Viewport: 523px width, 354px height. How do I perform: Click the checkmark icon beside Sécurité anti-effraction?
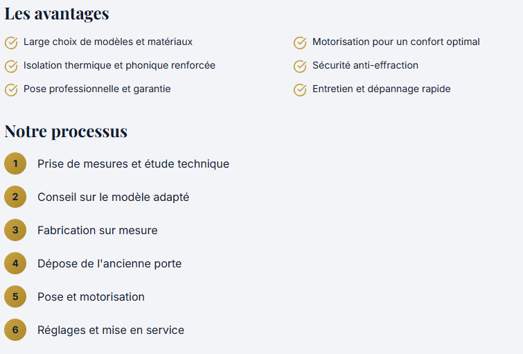(x=300, y=67)
